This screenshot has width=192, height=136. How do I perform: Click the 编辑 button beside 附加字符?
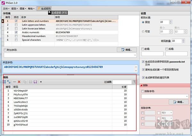tap(127, 50)
